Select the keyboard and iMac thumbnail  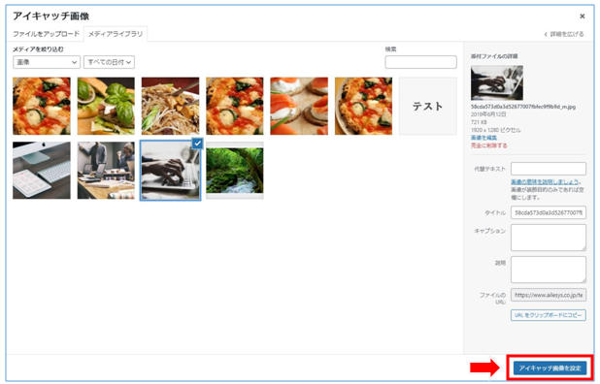pyautogui.click(x=42, y=171)
